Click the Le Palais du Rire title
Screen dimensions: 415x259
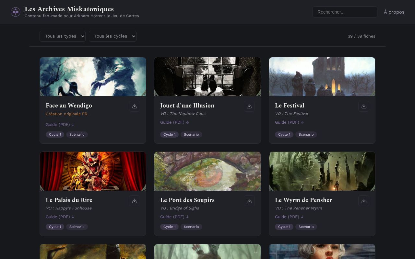[69, 200]
